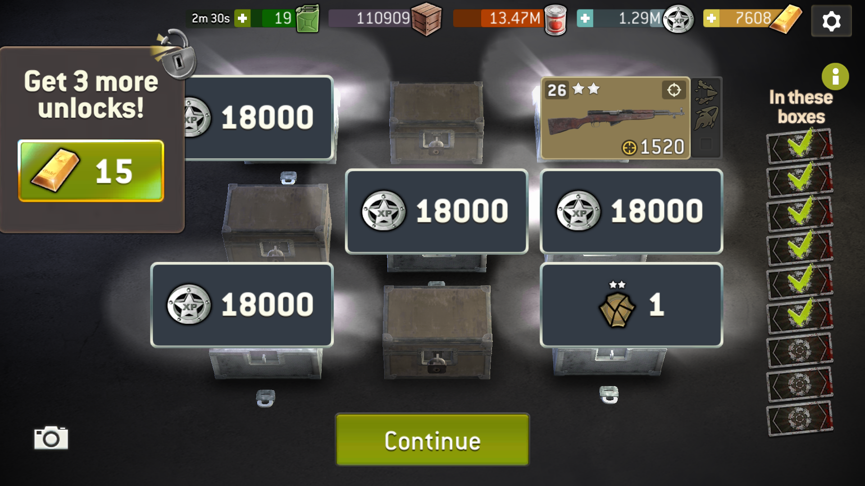This screenshot has width=865, height=486.
Task: Tap the fuel canister icon
Action: pyautogui.click(x=308, y=19)
